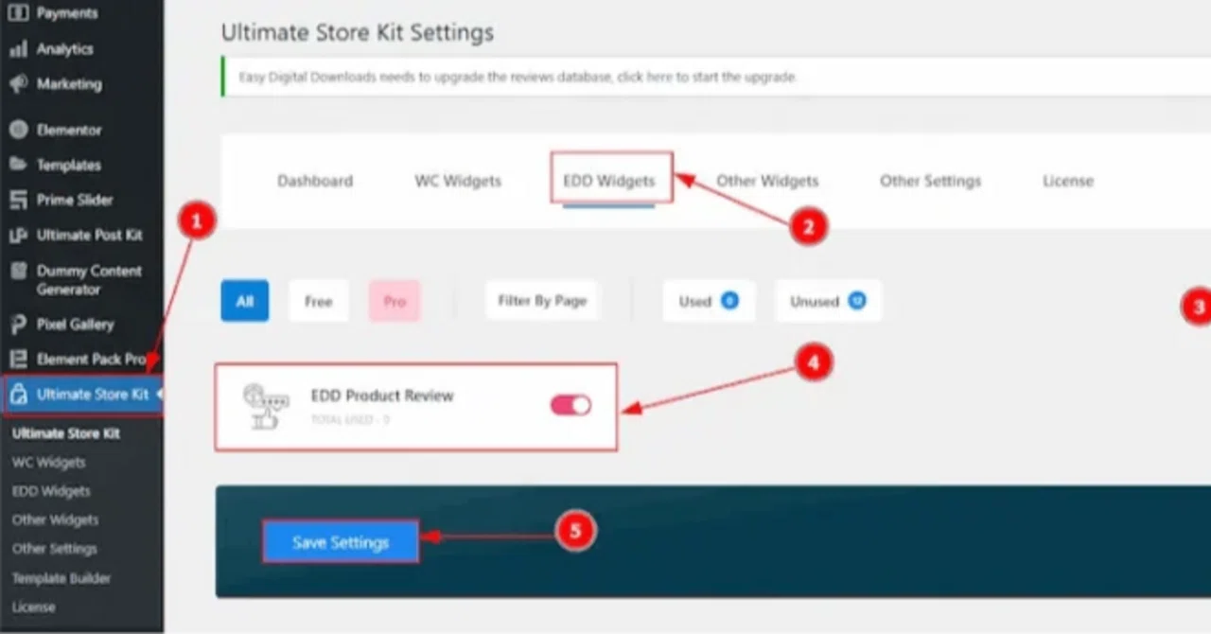Filter widgets by Free

pyautogui.click(x=319, y=301)
